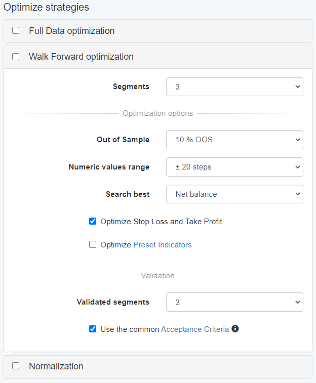Expand the Validated segments dropdown
This screenshot has width=316, height=383.
tap(234, 302)
